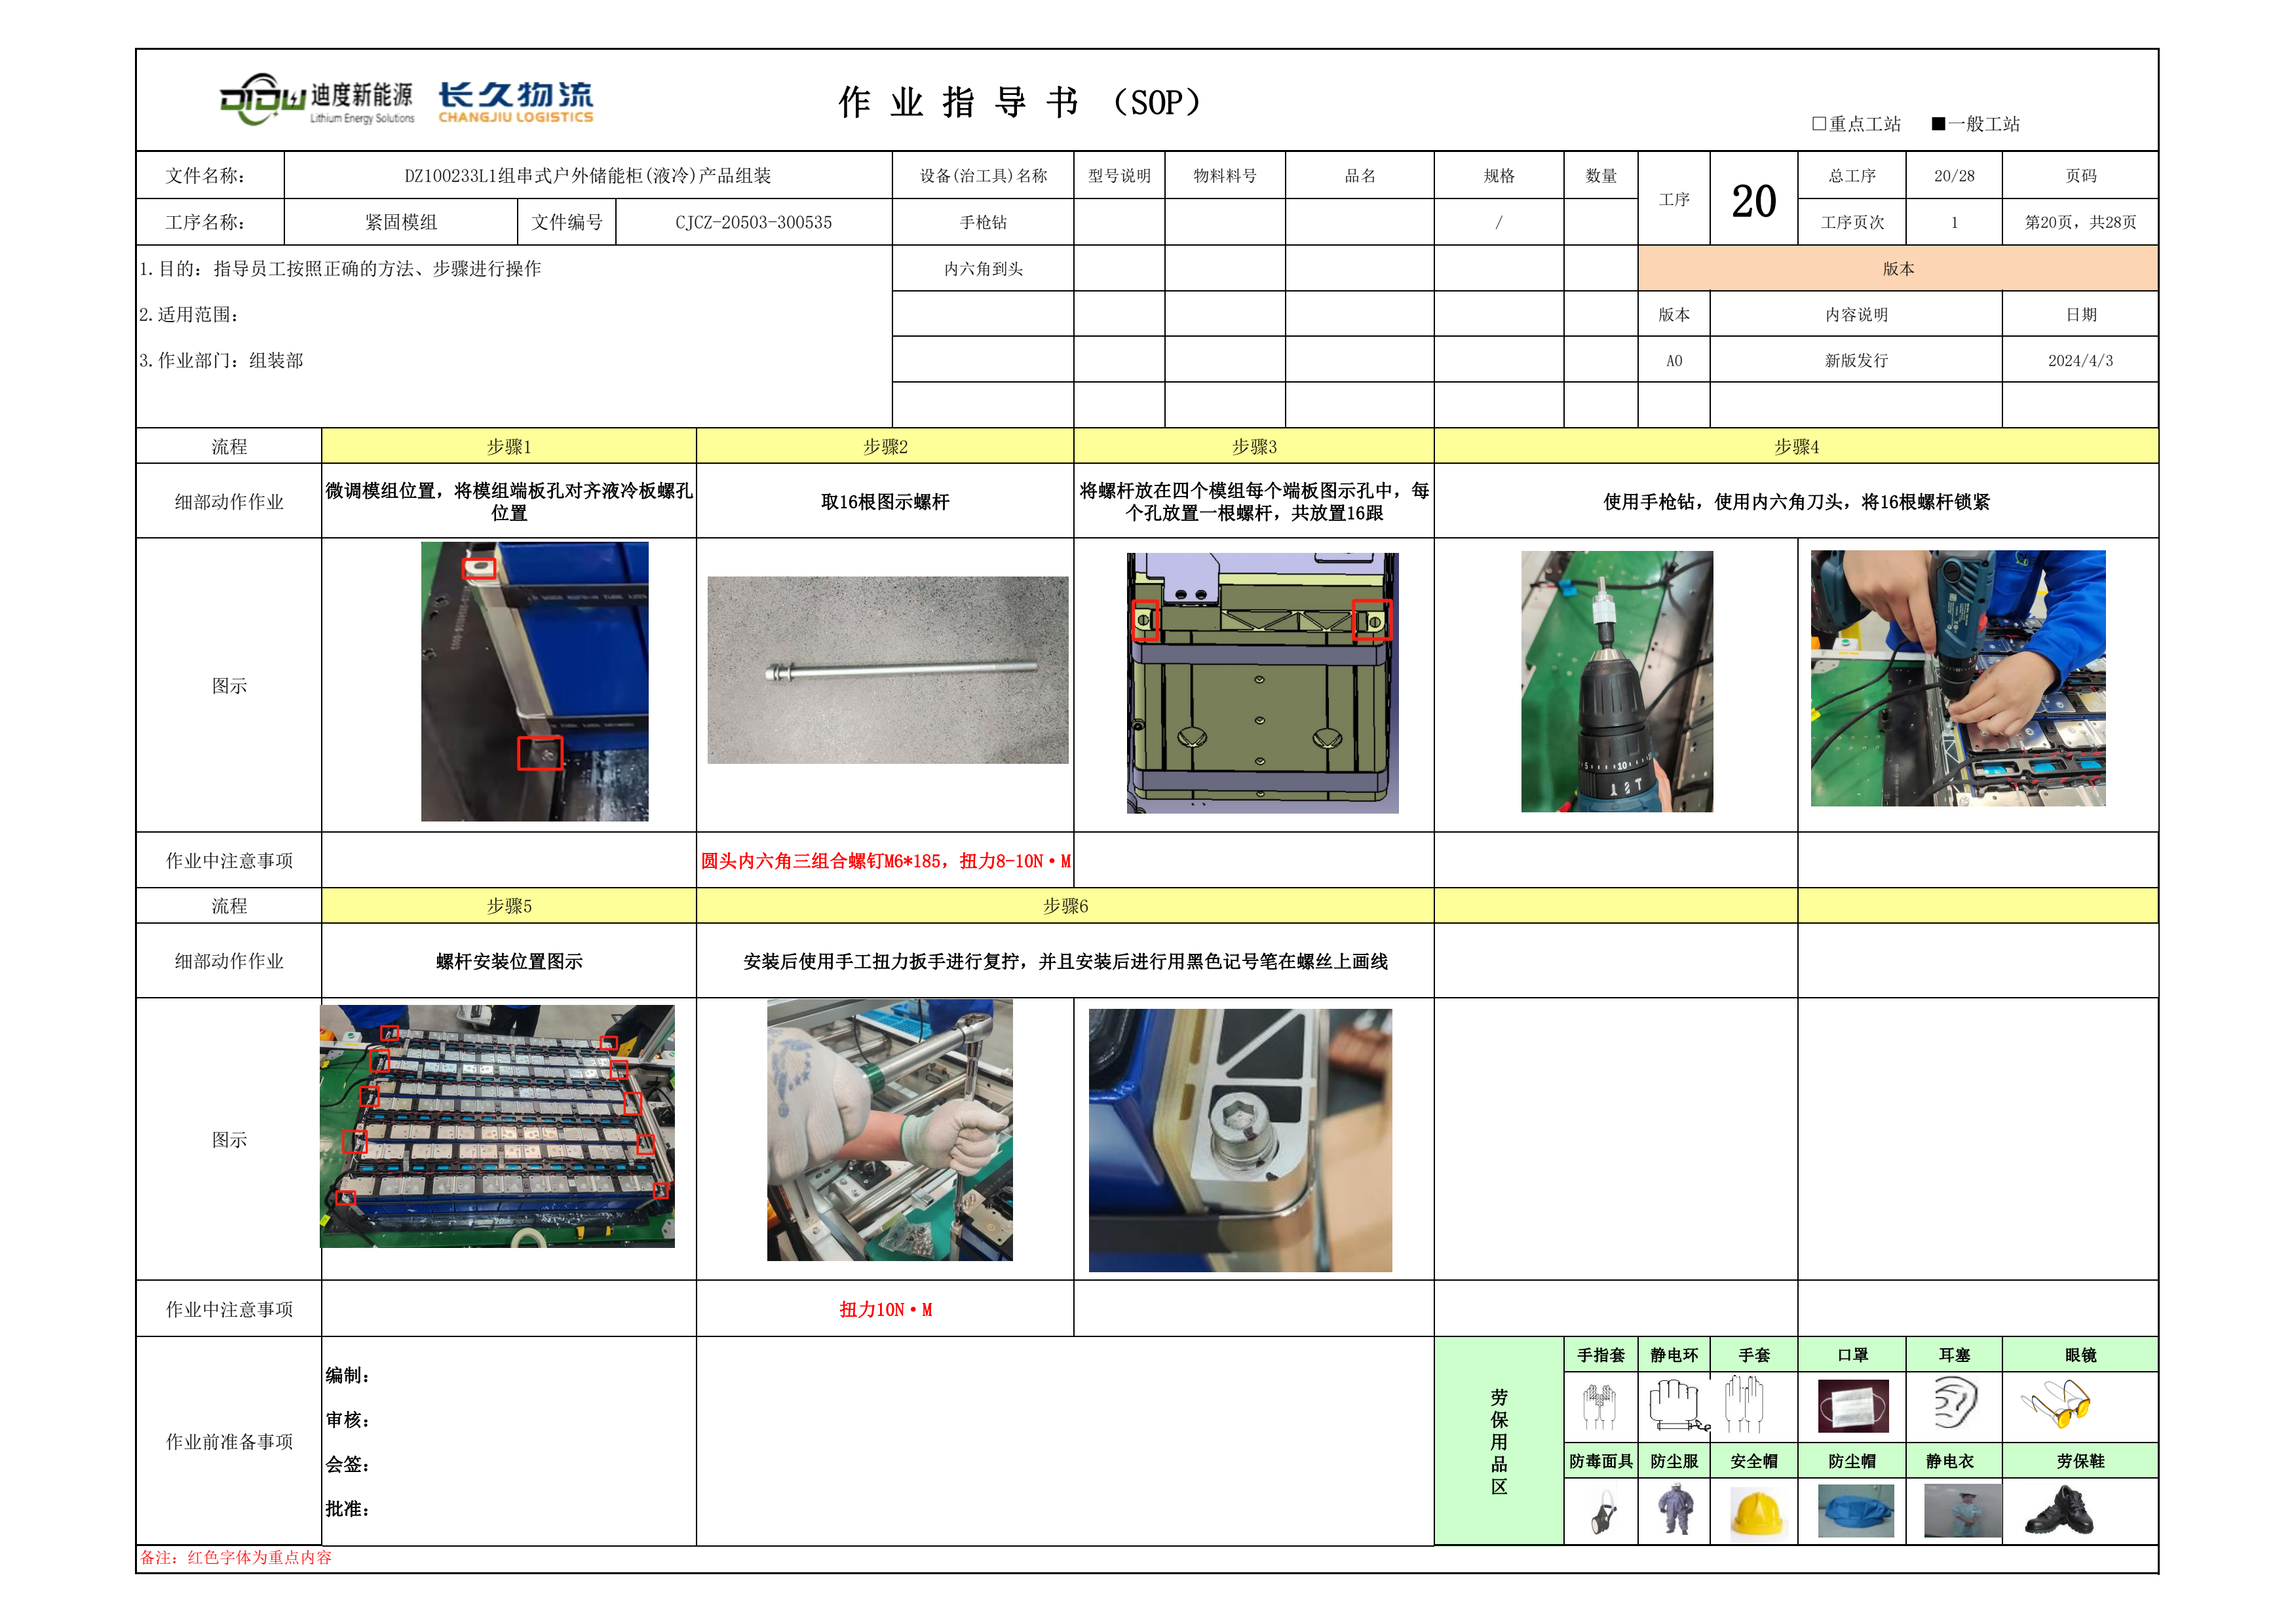Click the 步骤6 yellow header cell
The height and width of the screenshot is (1624, 2296).
coord(1065,906)
